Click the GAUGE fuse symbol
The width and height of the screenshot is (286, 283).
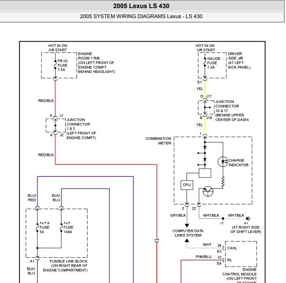[x=205, y=62]
